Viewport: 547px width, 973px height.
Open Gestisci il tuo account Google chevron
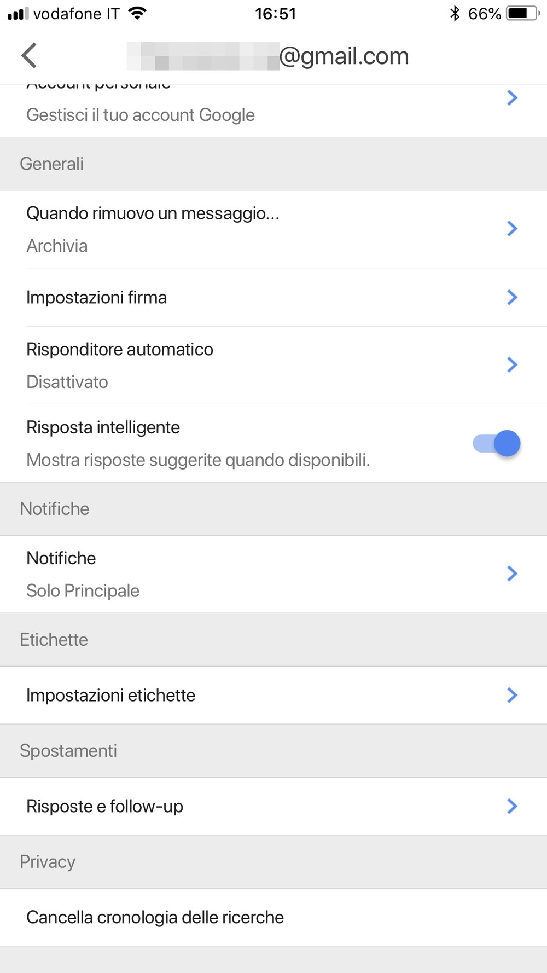pyautogui.click(x=512, y=98)
